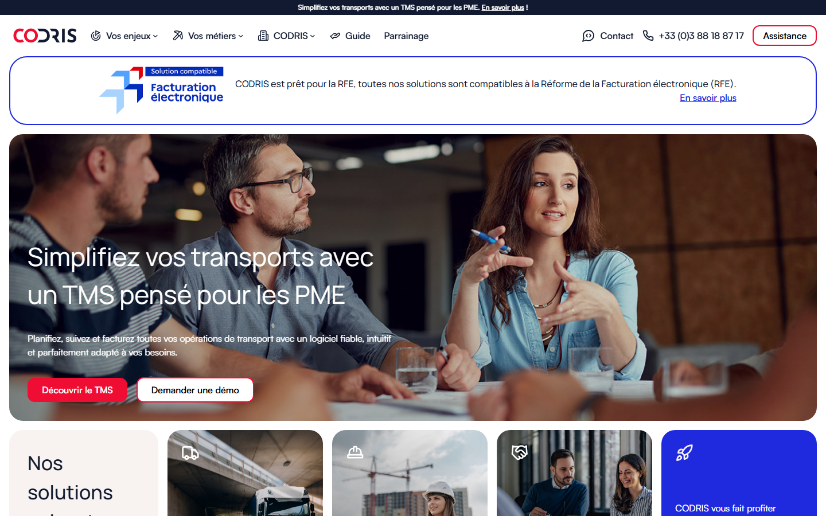Click the truck icon on transport card

pyautogui.click(x=190, y=453)
